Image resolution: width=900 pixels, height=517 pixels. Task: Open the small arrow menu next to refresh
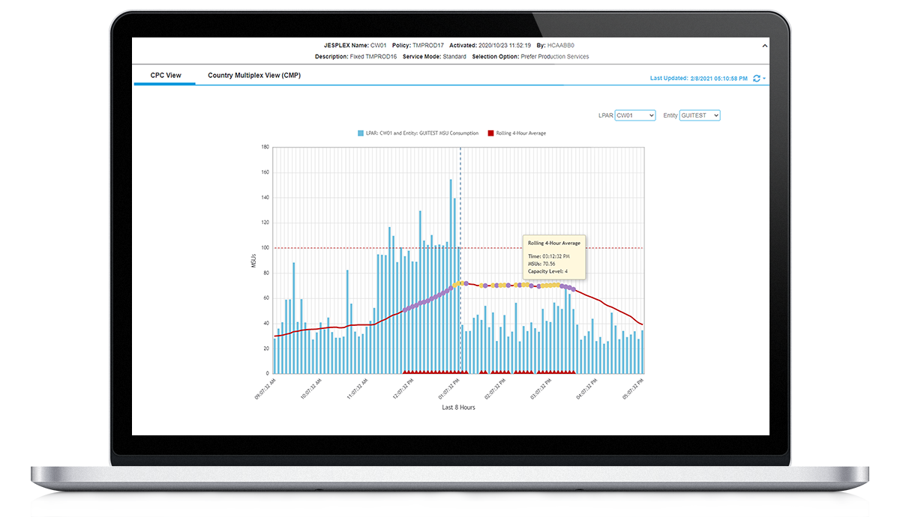[x=764, y=79]
